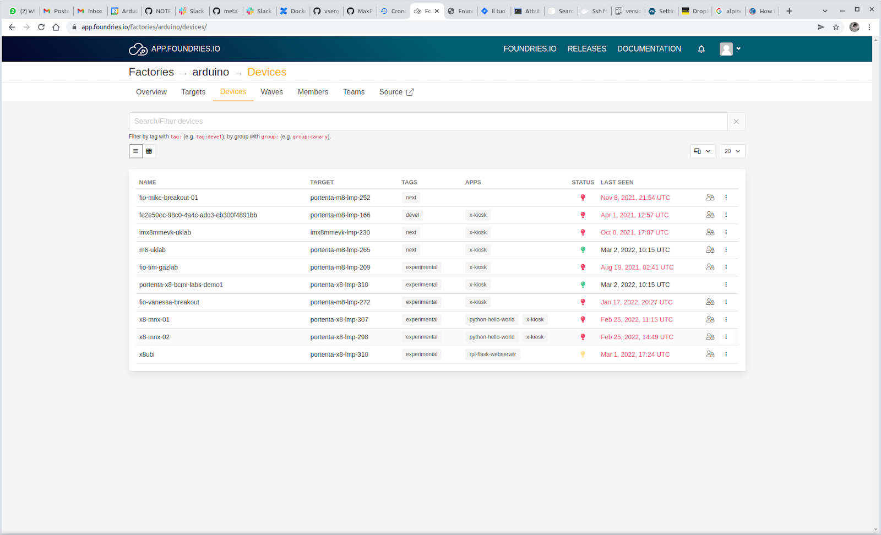Click the browser profile avatar
This screenshot has width=881, height=535.
(x=855, y=27)
